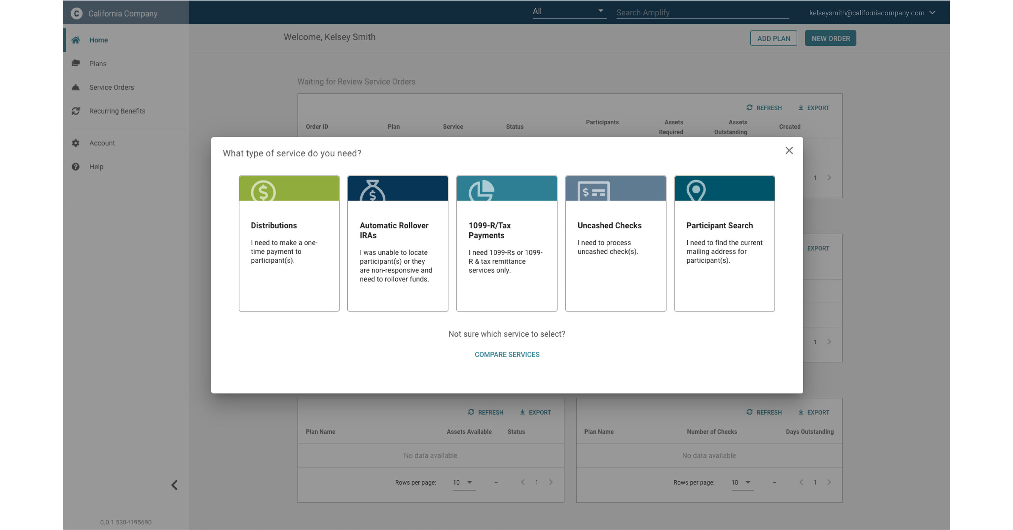The width and height of the screenshot is (1013, 530).
Task: Click the 1099-R/Tax Payments pie-chart icon
Action: pyautogui.click(x=481, y=190)
